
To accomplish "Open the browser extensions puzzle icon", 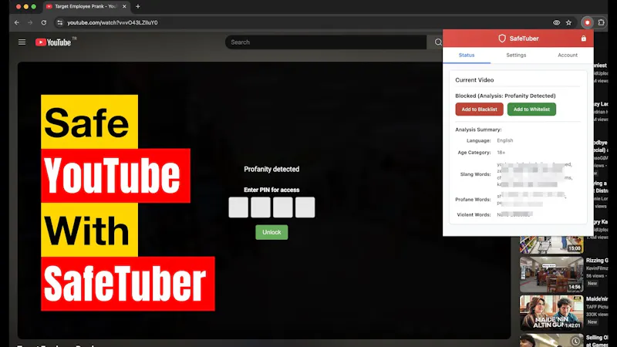I will (601, 23).
